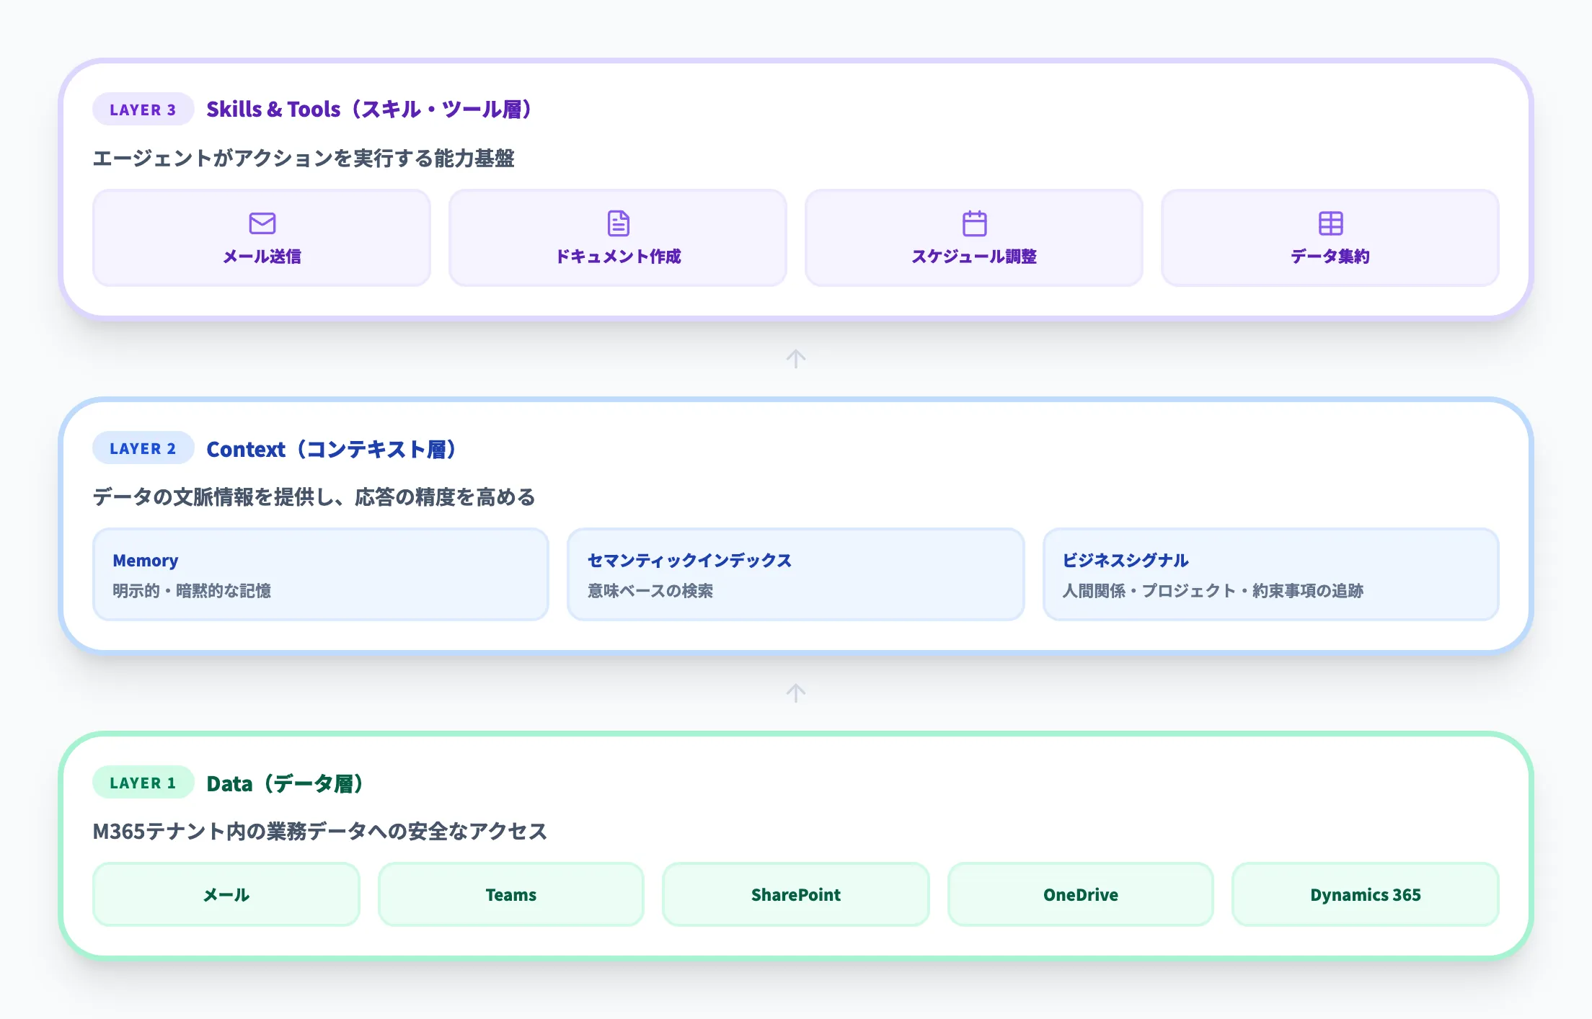Select the スケジュール調整 calendar icon
Image resolution: width=1592 pixels, height=1019 pixels.
pyautogui.click(x=975, y=223)
